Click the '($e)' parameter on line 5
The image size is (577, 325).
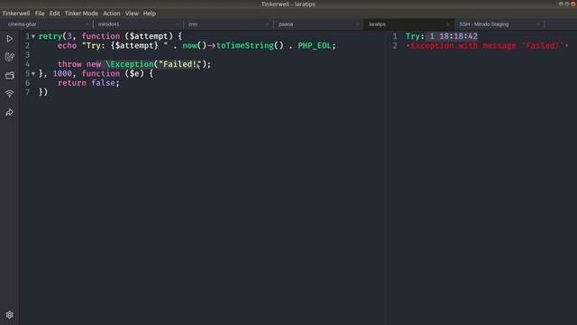(134, 74)
